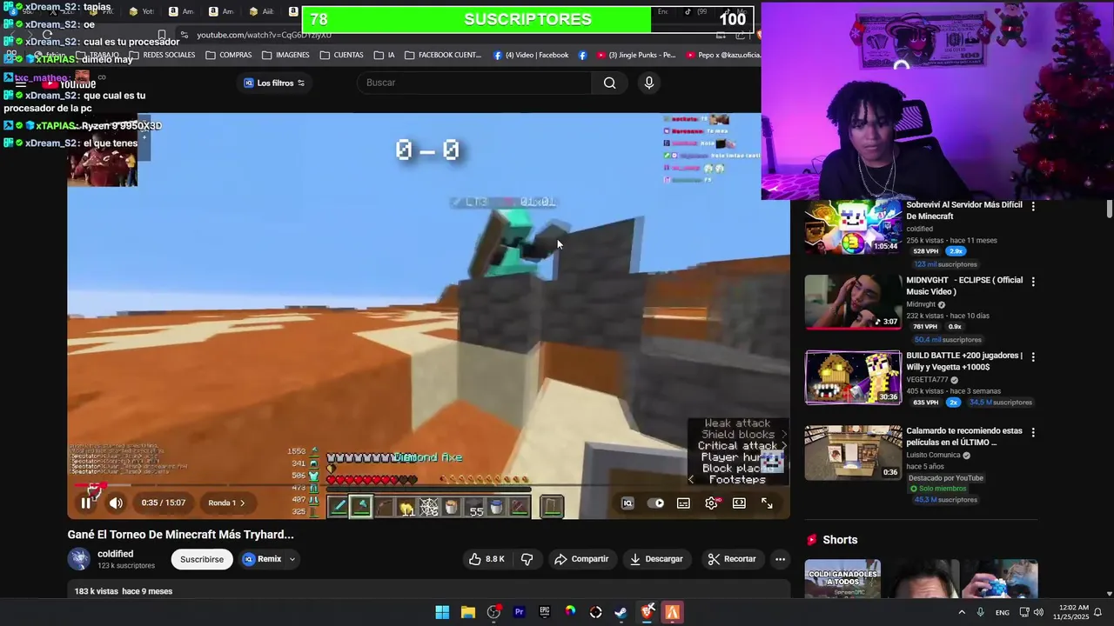Open FACEBOOK CUENT... bookmark folder
This screenshot has height=626, width=1114.
[x=443, y=55]
